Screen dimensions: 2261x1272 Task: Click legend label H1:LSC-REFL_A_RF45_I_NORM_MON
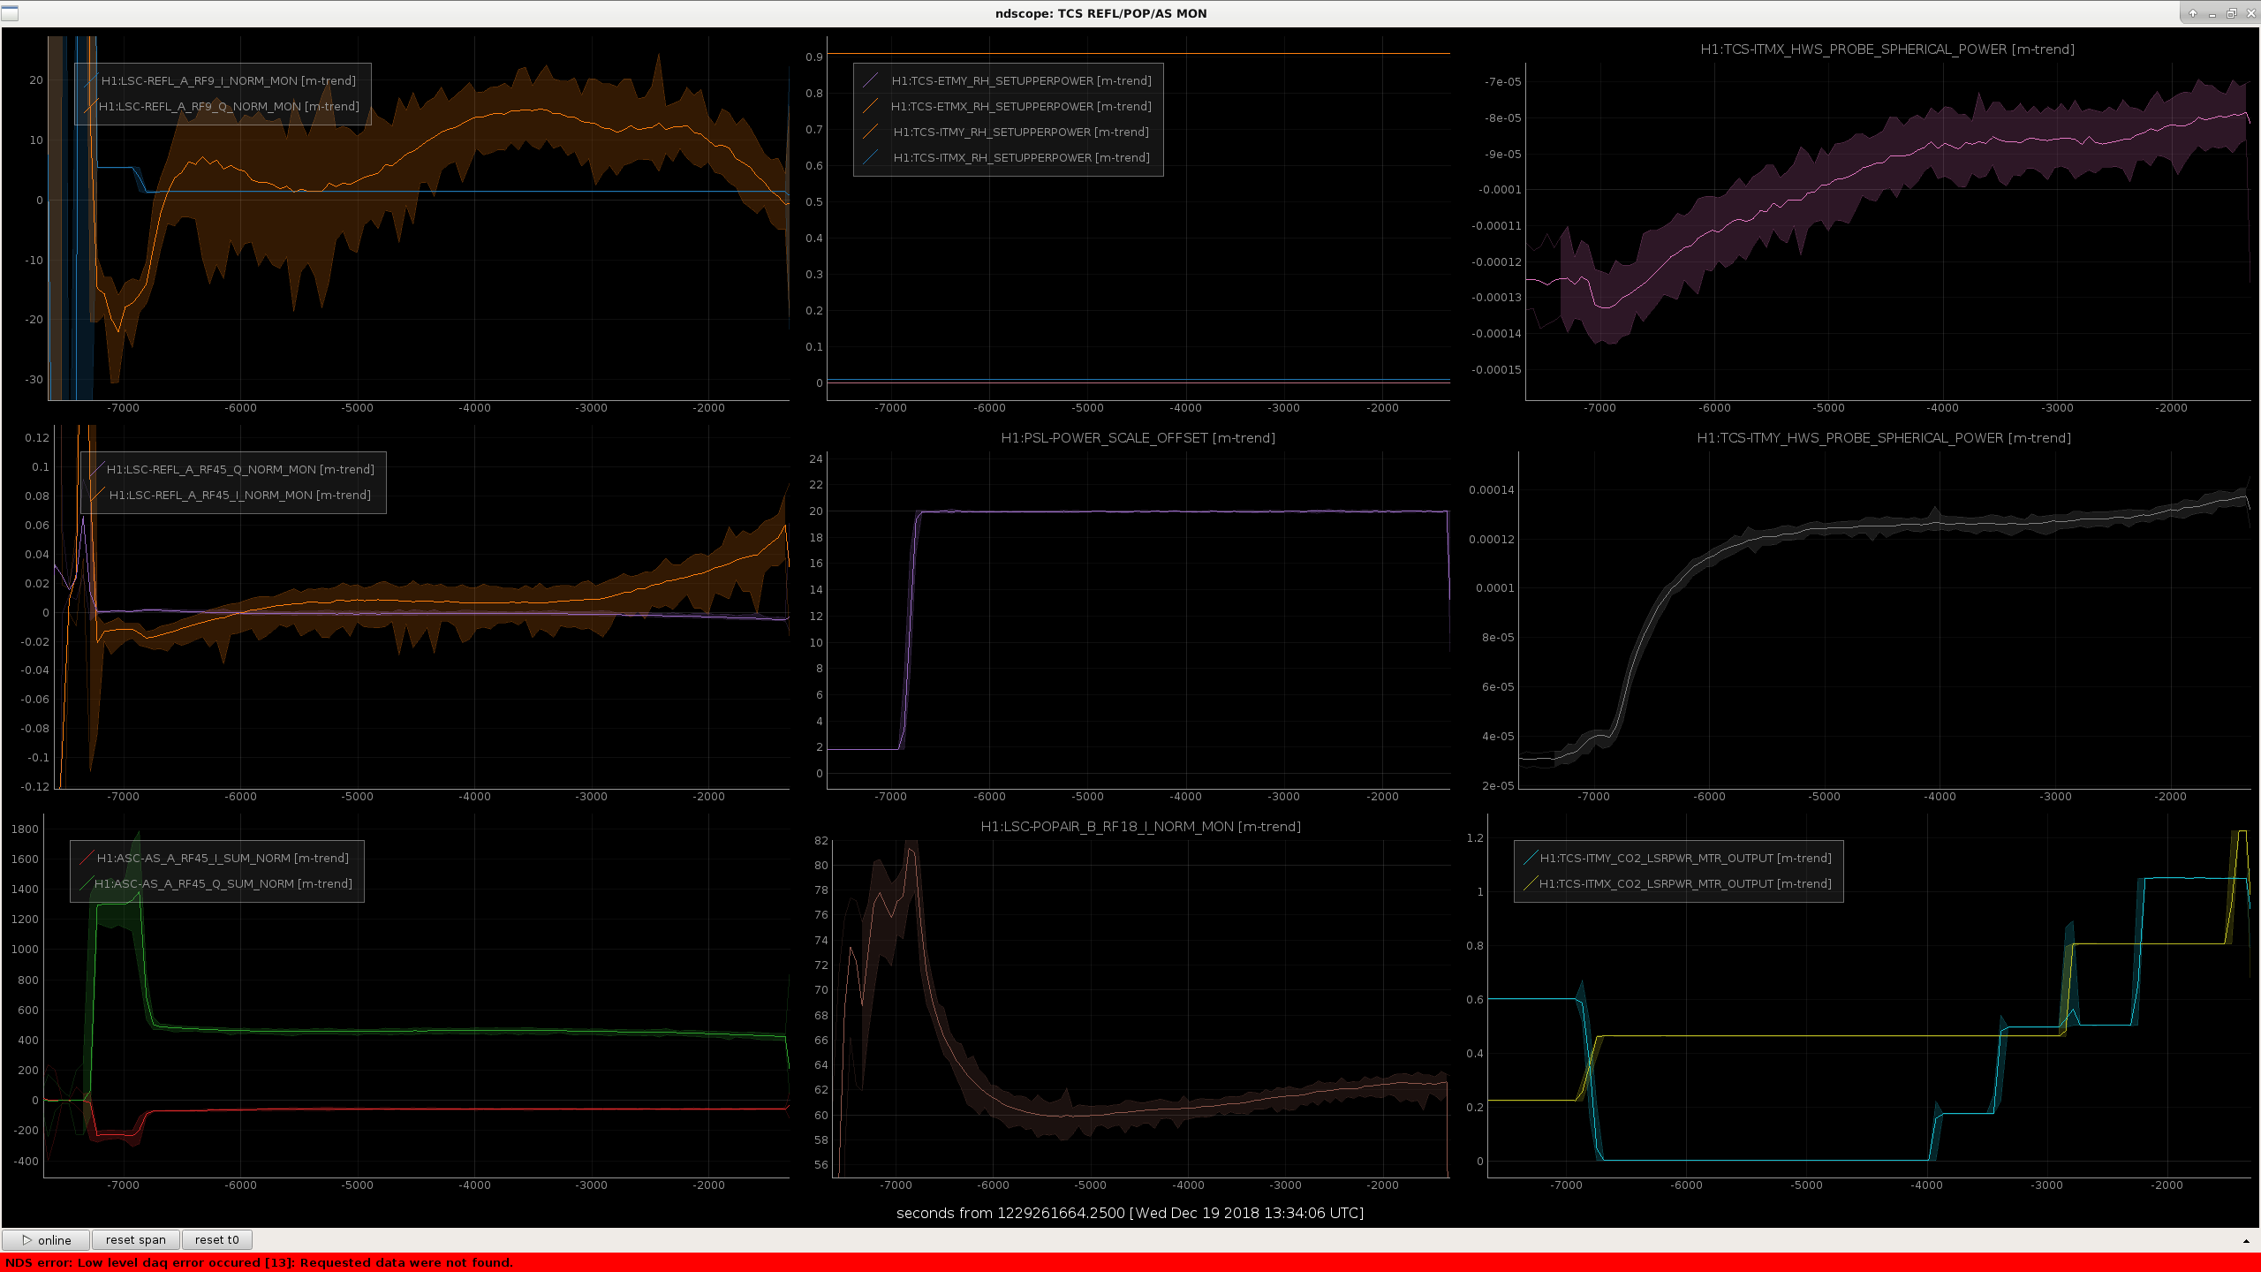coord(240,495)
